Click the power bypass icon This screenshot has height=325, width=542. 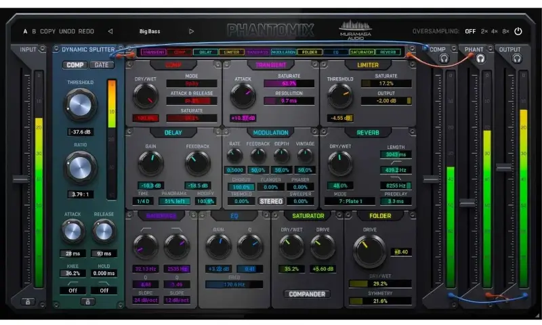(518, 31)
